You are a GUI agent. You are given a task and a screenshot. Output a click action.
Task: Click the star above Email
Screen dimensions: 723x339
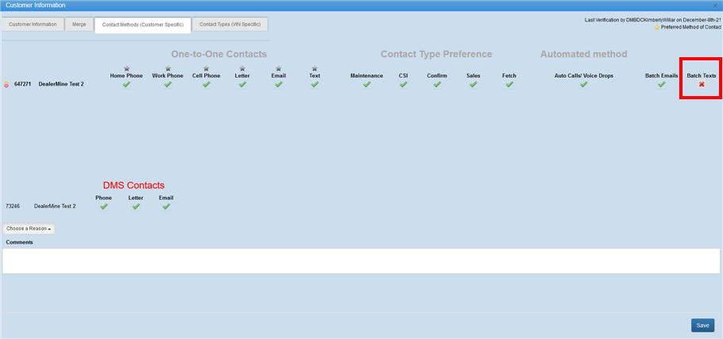278,68
